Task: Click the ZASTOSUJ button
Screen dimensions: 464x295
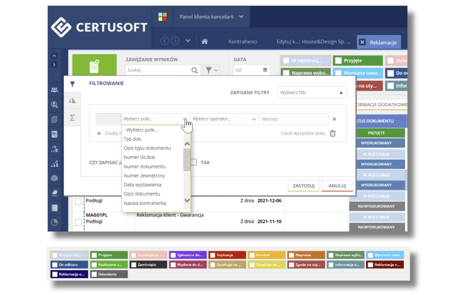Action: click(x=303, y=186)
